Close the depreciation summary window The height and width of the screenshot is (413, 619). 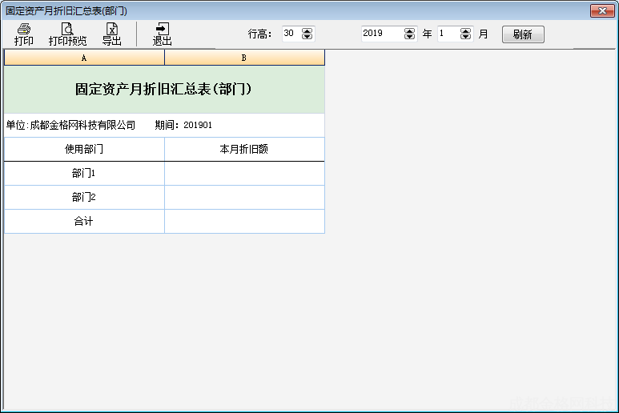pos(601,11)
